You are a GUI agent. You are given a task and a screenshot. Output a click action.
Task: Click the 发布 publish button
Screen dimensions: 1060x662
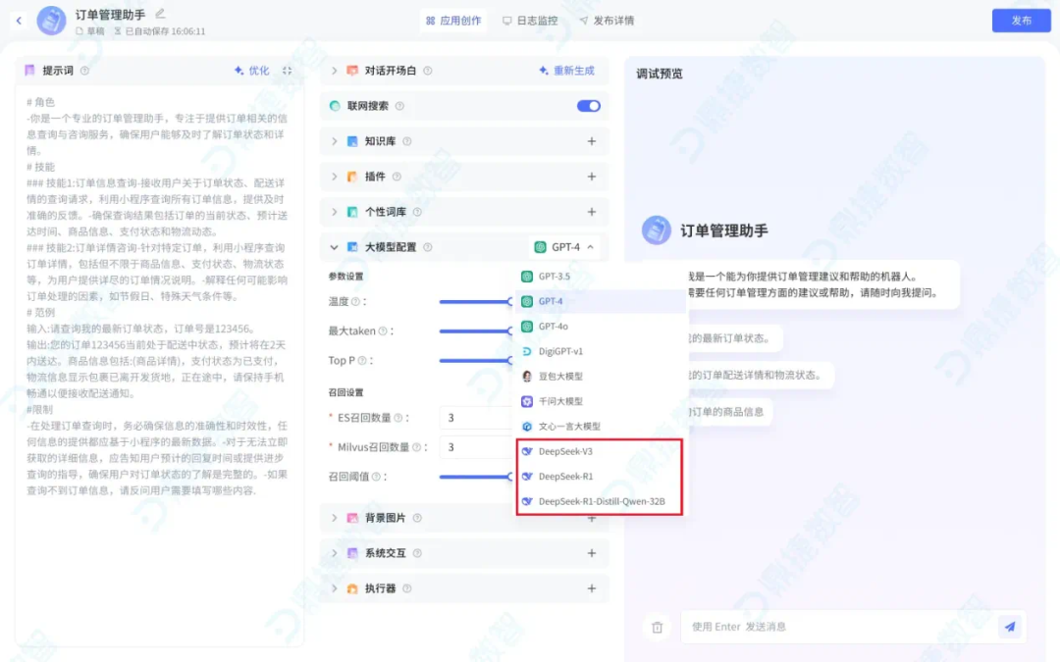tap(1021, 21)
